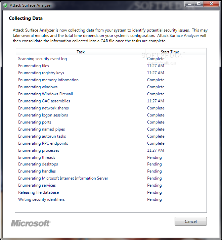Screen dimensions: 222x240
Task: Click Pending status for Enumerating threads
Action: [x=154, y=157]
